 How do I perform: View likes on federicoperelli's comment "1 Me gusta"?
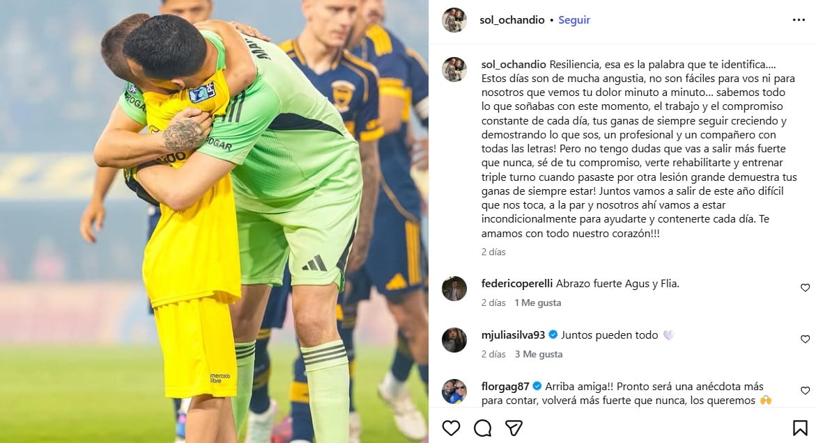[x=537, y=303]
